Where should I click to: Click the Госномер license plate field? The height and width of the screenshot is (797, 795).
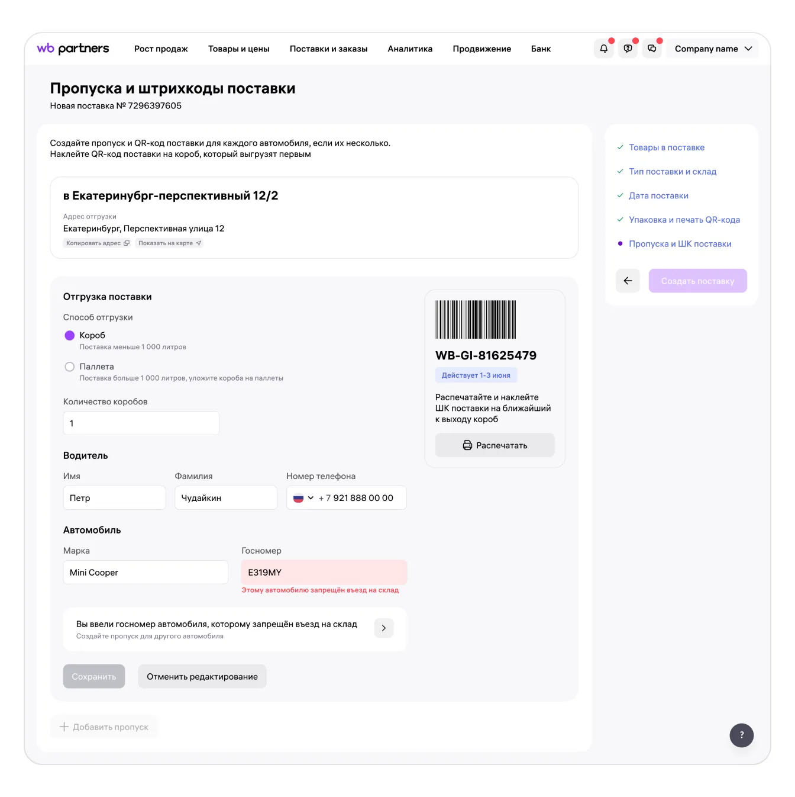pos(324,573)
